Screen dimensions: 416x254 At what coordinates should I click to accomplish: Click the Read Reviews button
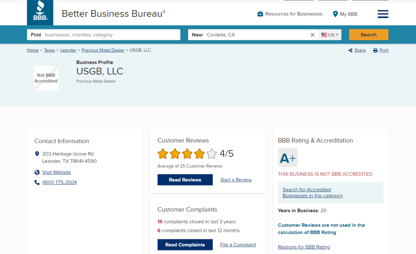(x=185, y=180)
